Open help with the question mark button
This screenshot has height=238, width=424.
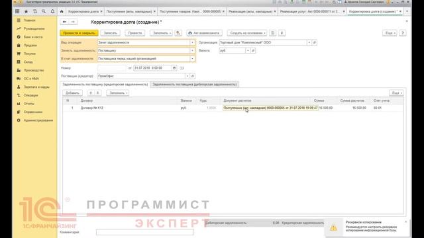point(403,33)
